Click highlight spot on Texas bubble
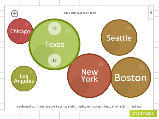Image resolution: width=159 pixels, height=119 pixels. click(68, 31)
